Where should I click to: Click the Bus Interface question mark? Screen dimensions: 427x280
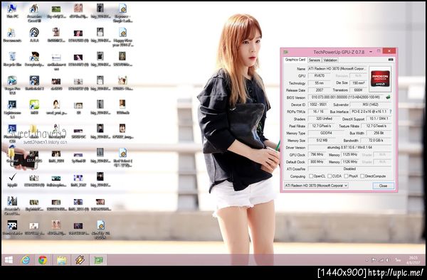click(x=391, y=112)
